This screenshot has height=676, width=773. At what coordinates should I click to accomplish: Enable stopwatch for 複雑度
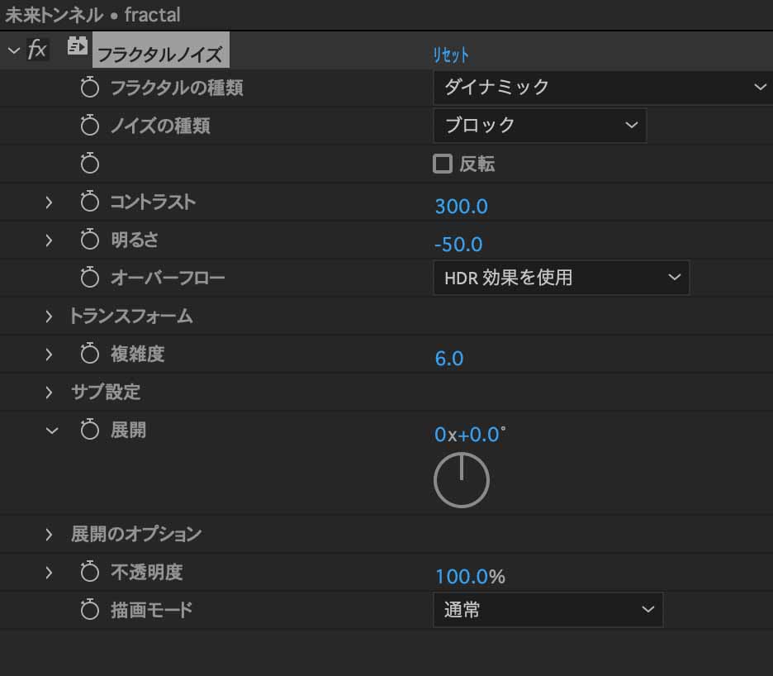pos(90,354)
